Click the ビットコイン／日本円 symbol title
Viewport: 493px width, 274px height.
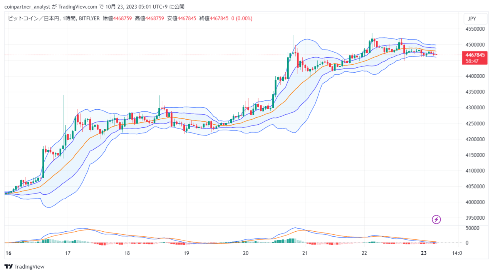pos(34,18)
